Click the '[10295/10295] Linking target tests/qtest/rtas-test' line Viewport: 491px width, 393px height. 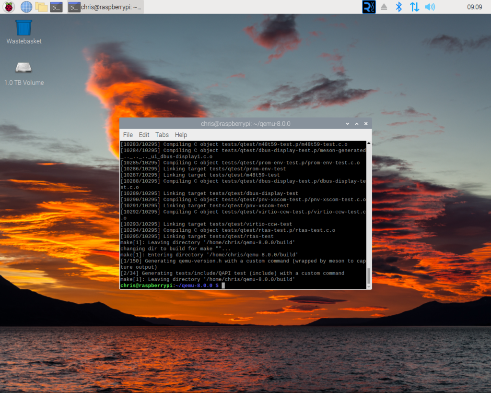[x=197, y=236]
